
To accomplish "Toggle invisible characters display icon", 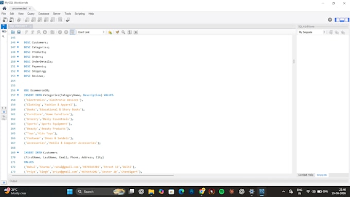I will tap(130, 32).
